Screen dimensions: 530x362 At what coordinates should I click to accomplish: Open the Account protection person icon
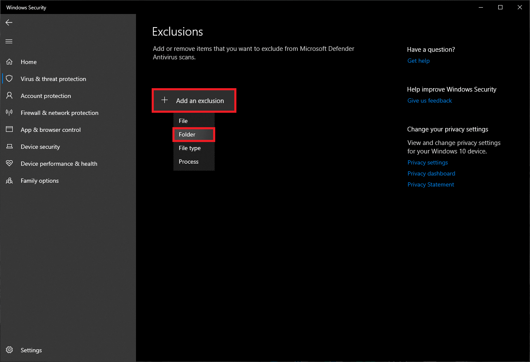9,96
